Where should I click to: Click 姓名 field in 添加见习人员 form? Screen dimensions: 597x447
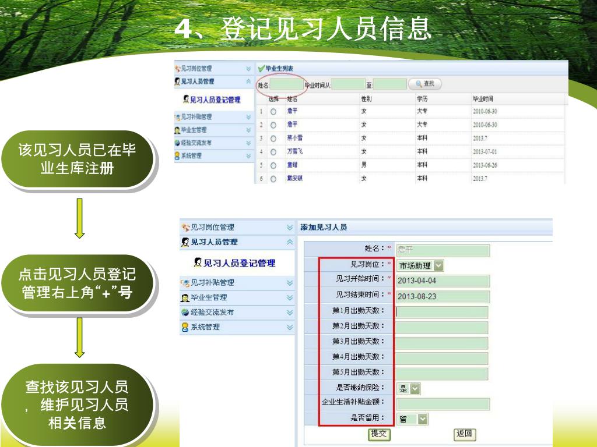(443, 250)
